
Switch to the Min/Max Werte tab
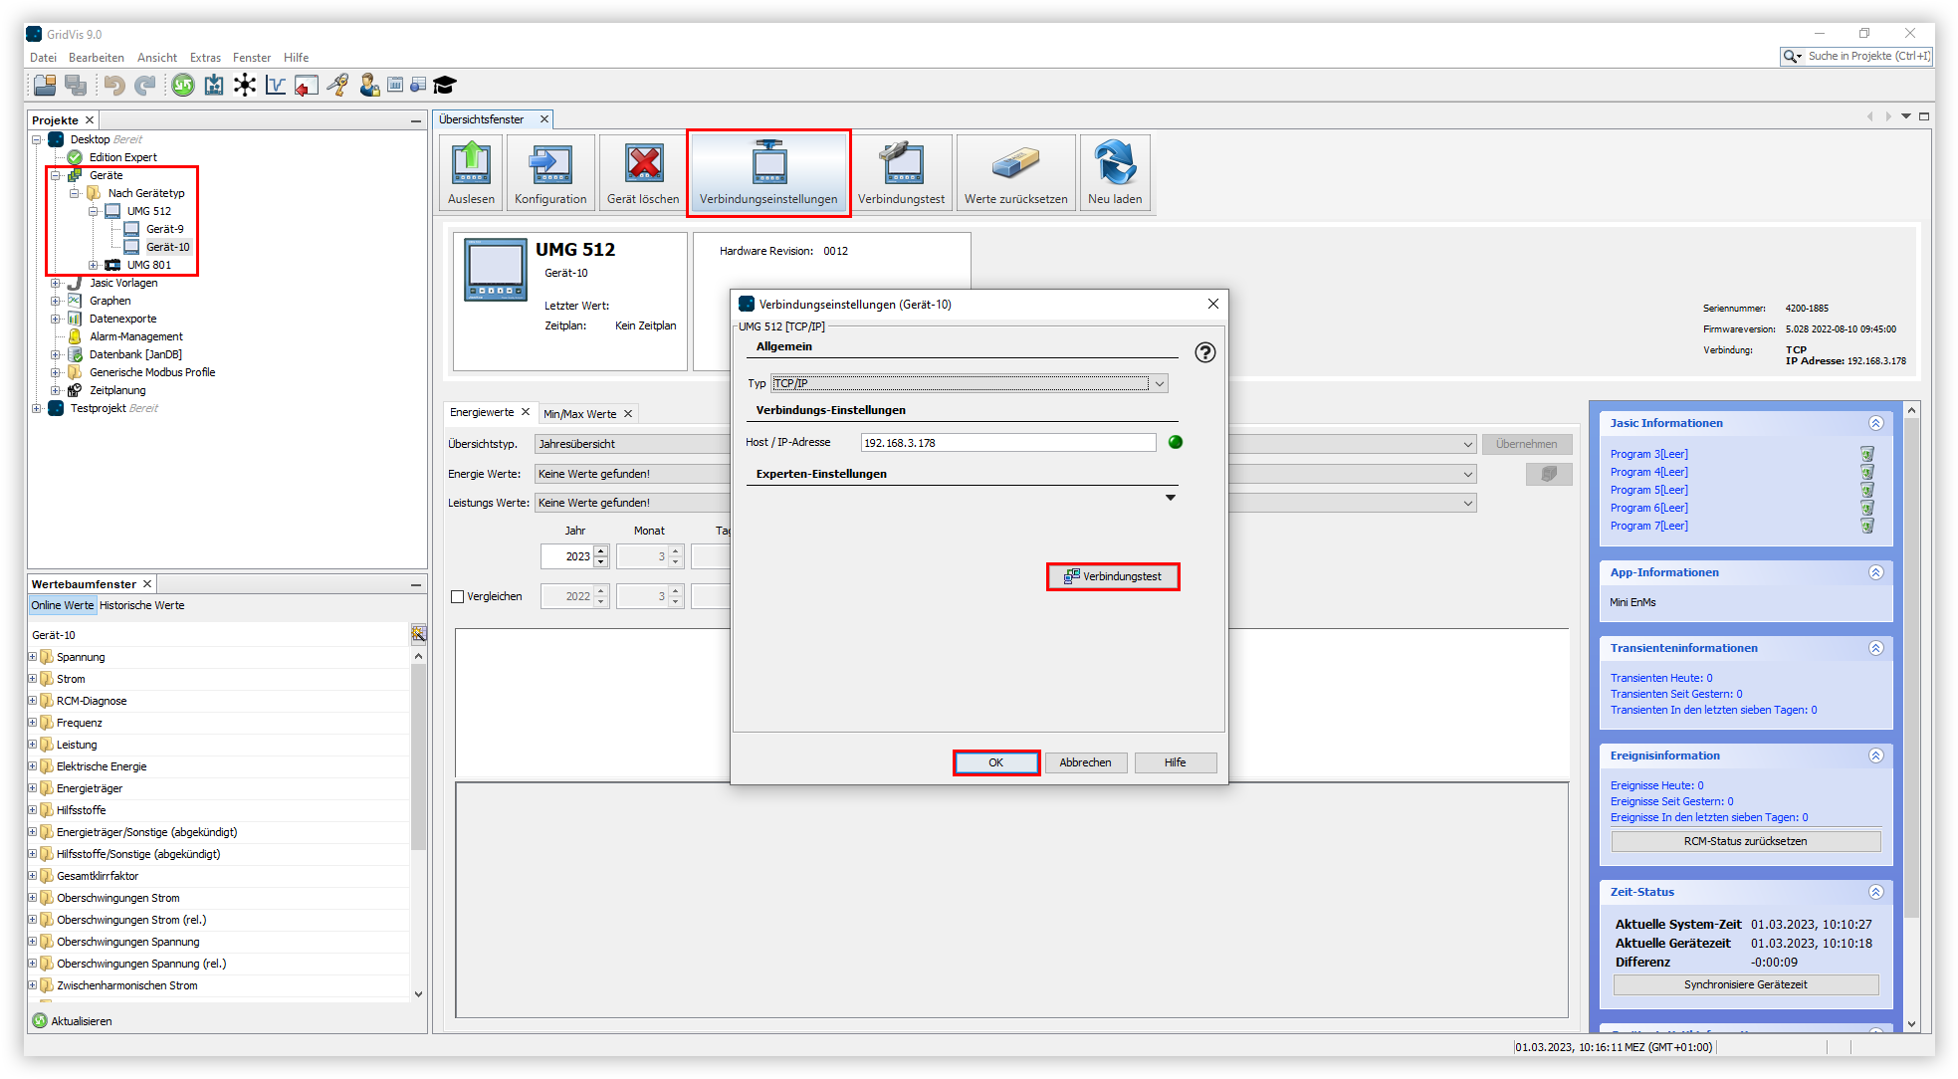(580, 412)
